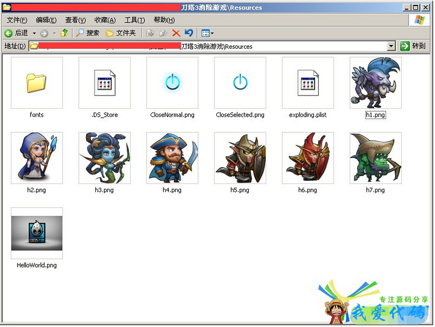Select the h2.png blue hooded mage thumbnail
The height and width of the screenshot is (327, 435).
click(x=37, y=158)
